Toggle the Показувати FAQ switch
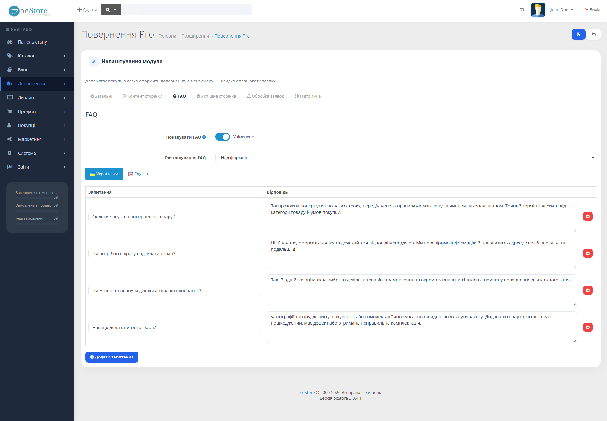 point(223,137)
